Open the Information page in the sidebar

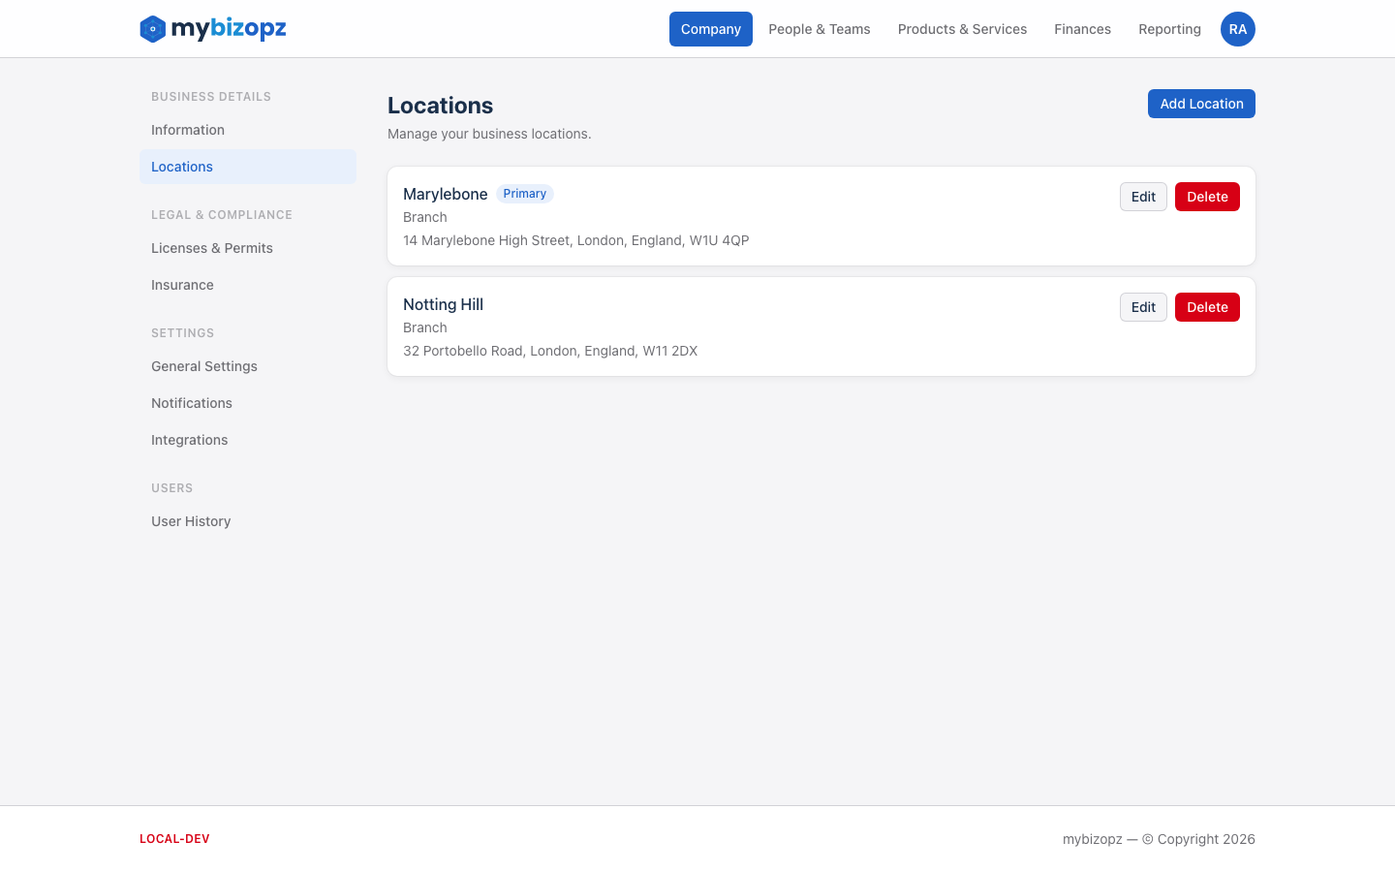188,130
